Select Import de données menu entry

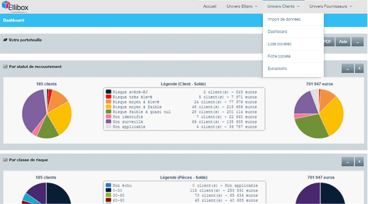[x=284, y=19]
